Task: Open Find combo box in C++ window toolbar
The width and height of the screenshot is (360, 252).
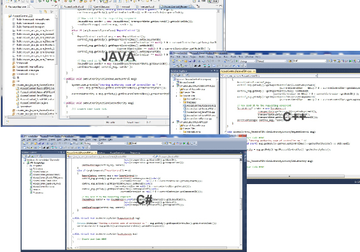Action: coord(310,61)
